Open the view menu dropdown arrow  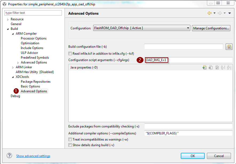[x=230, y=13]
